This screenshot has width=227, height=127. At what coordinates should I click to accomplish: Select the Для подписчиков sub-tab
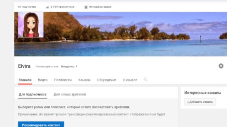pyautogui.click(x=32, y=95)
